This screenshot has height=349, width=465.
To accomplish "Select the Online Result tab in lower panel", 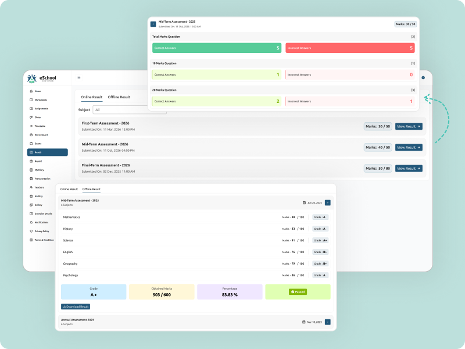I will tap(69, 189).
